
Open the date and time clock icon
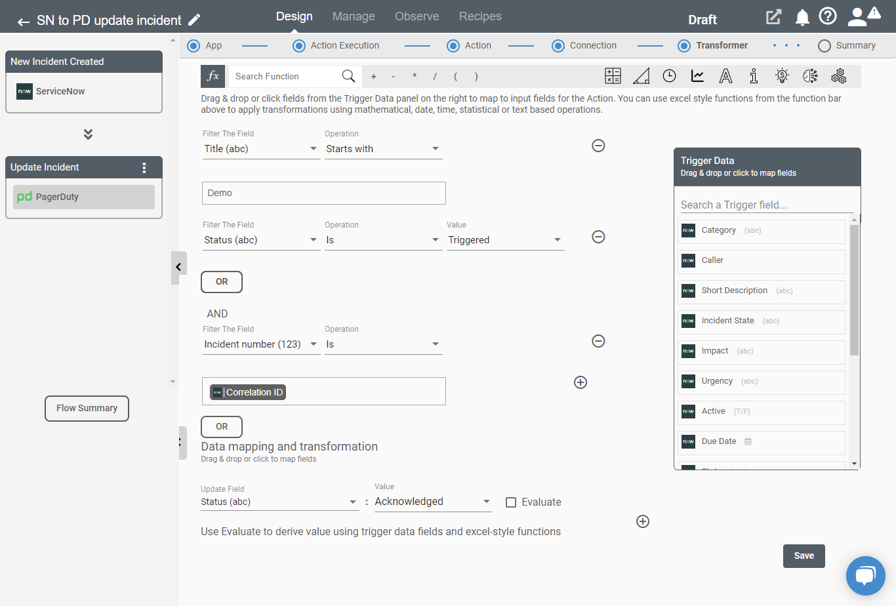pos(669,76)
